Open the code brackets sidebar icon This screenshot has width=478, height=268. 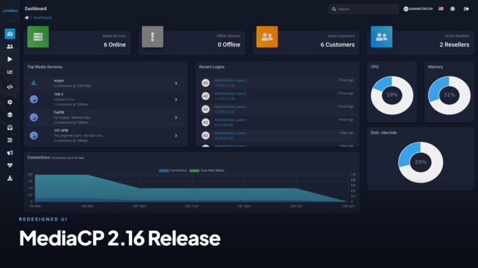(10, 87)
